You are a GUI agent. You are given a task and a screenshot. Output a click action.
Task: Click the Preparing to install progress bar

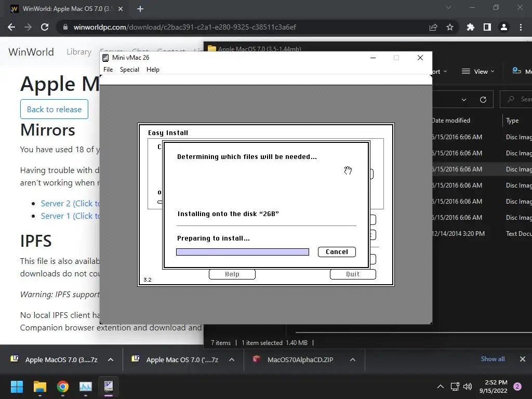243,252
